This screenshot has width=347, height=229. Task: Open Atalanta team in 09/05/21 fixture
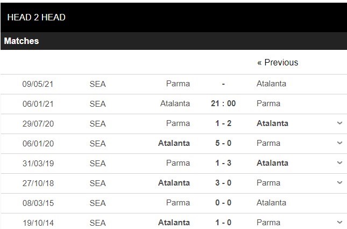click(x=271, y=84)
